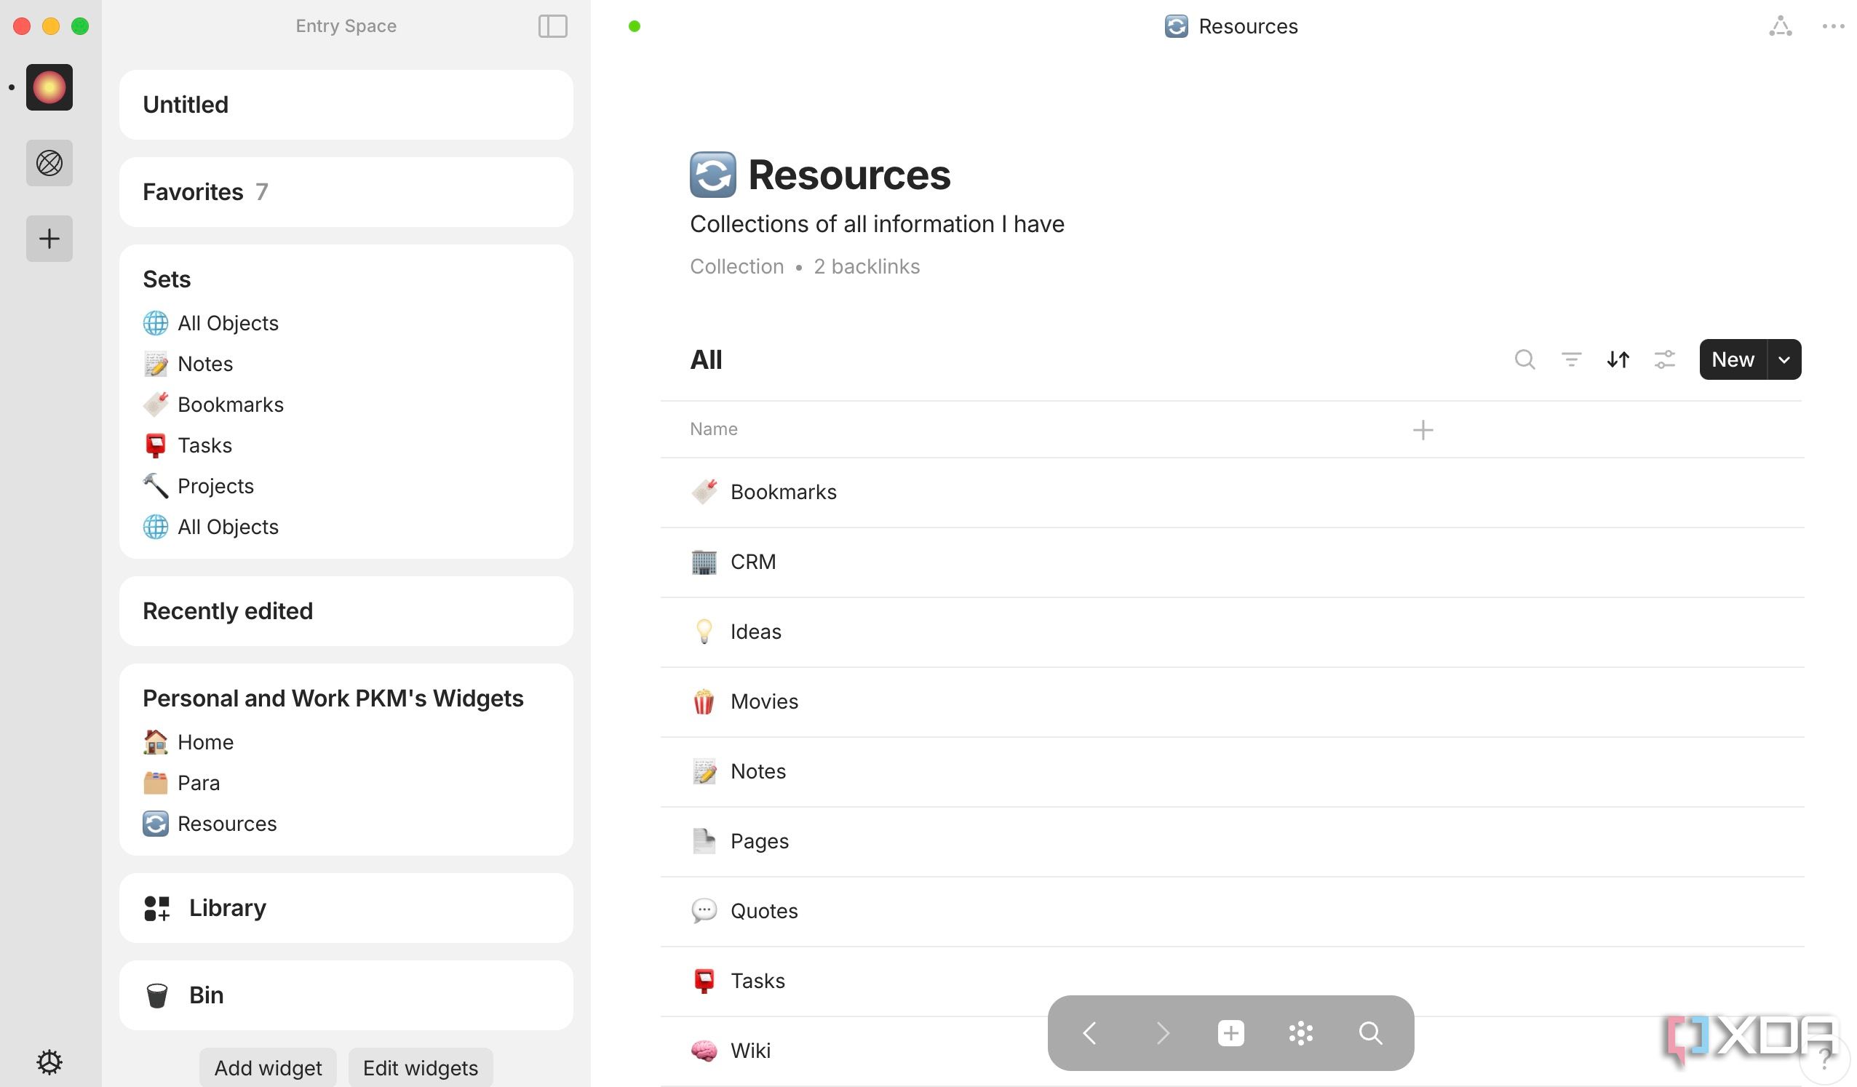This screenshot has width=1857, height=1087.
Task: Click the filter icon next to search
Action: pos(1570,359)
